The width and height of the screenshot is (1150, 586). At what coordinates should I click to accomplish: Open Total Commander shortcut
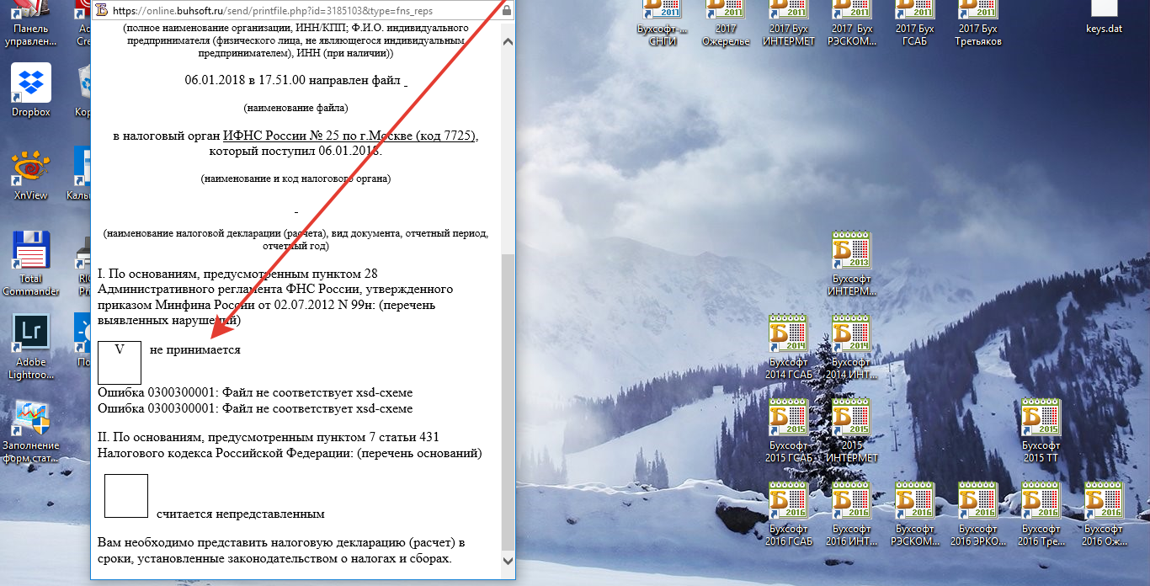point(31,252)
